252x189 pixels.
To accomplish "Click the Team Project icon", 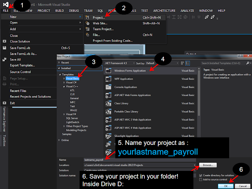I will click(87, 29).
